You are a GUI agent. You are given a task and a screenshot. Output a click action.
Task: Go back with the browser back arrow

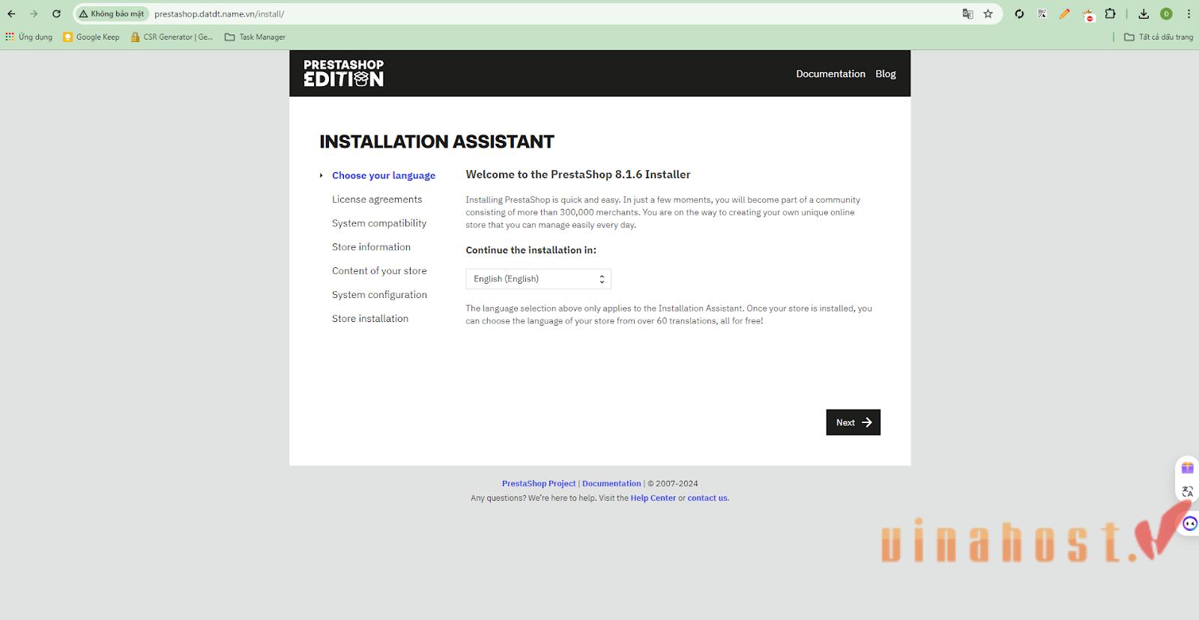coord(11,13)
